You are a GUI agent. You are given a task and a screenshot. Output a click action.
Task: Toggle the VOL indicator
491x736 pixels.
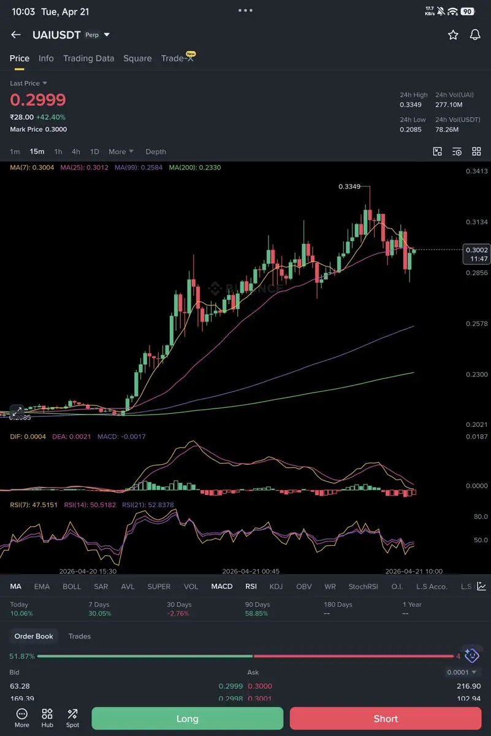pos(191,586)
